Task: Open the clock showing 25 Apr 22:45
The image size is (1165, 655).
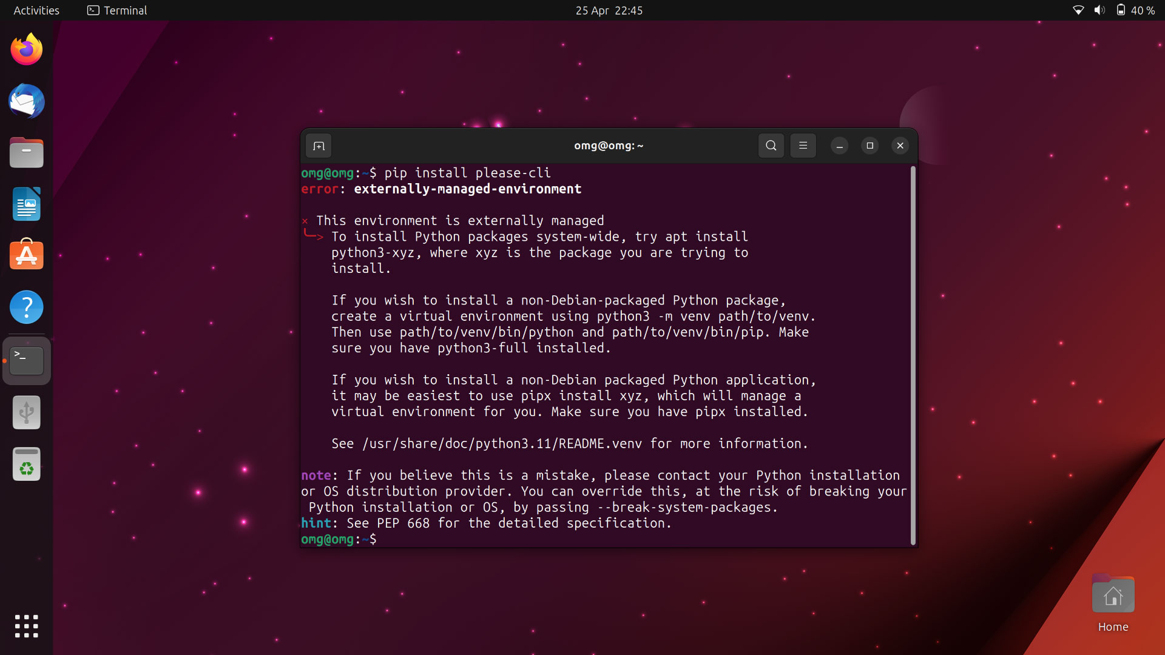Action: [x=609, y=10]
